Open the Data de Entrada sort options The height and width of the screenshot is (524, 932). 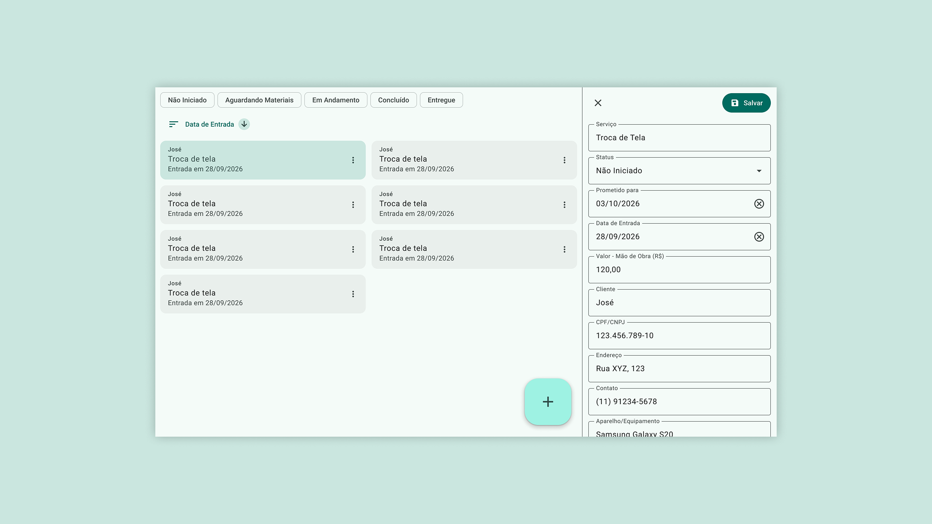pyautogui.click(x=201, y=124)
